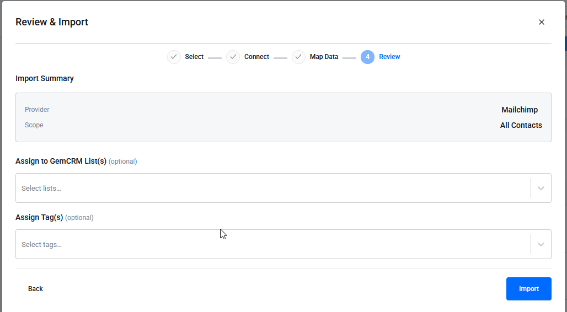Click the Select step checkmark icon

coord(174,57)
